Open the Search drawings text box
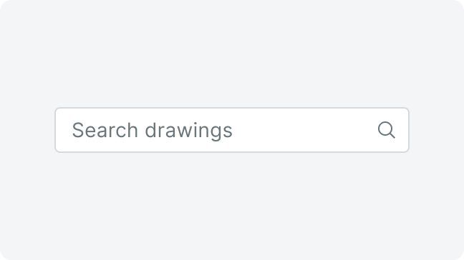Image resolution: width=464 pixels, height=260 pixels. pyautogui.click(x=232, y=130)
